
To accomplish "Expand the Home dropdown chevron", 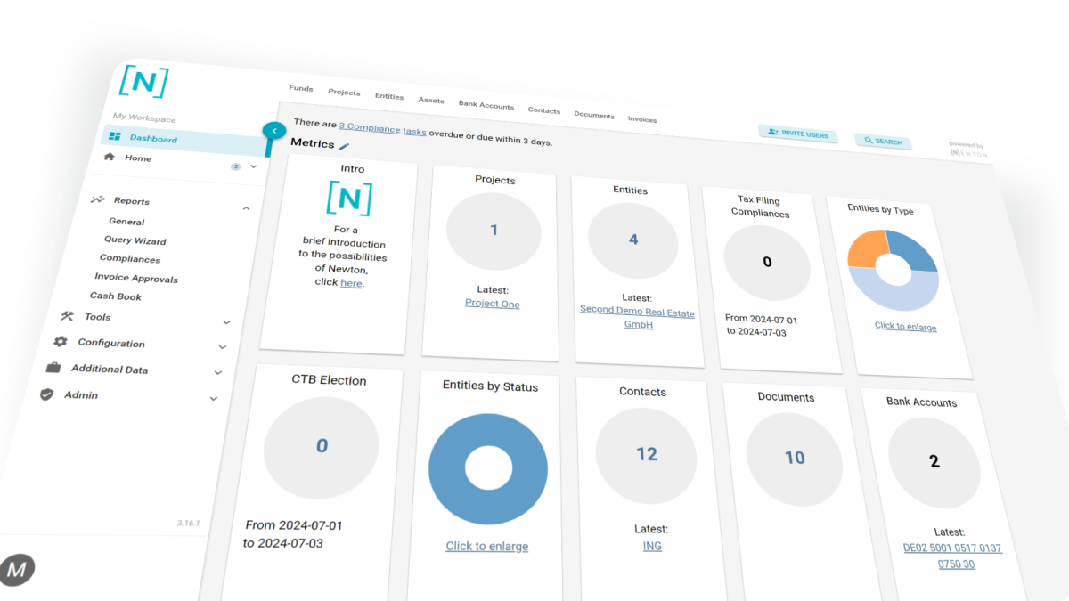I will tap(254, 166).
